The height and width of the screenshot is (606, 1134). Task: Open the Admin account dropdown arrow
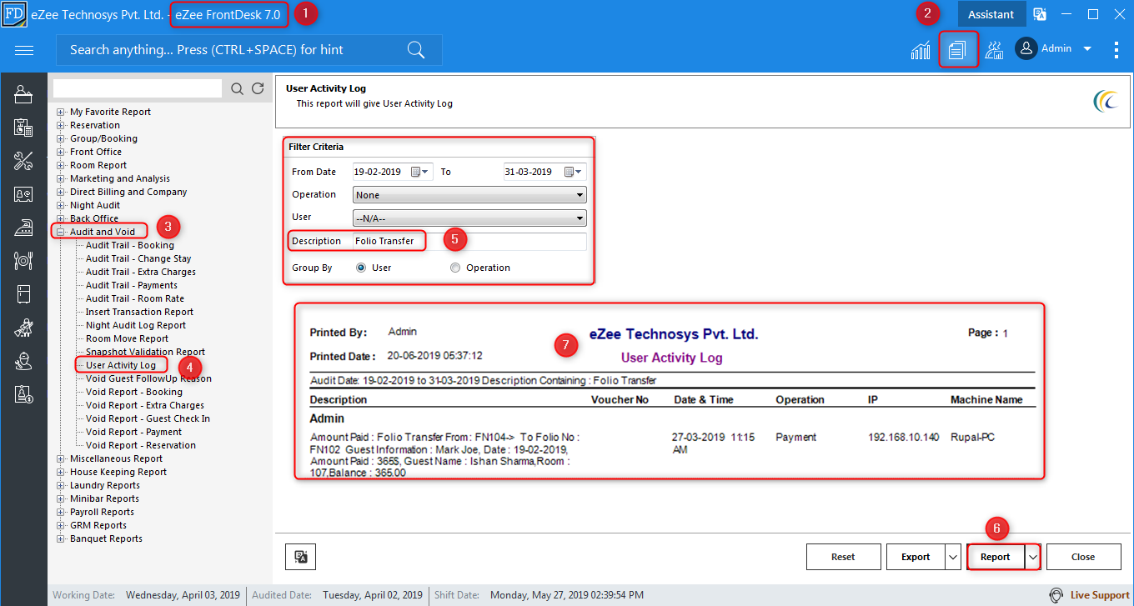(x=1087, y=49)
